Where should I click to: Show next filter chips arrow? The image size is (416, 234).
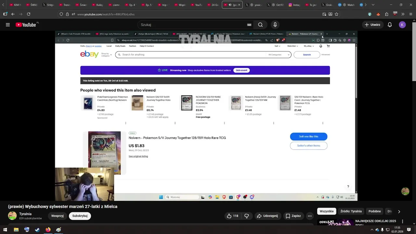click(x=399, y=211)
